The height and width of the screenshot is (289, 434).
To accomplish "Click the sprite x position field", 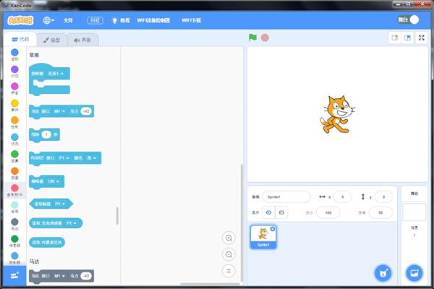I will tap(343, 197).
